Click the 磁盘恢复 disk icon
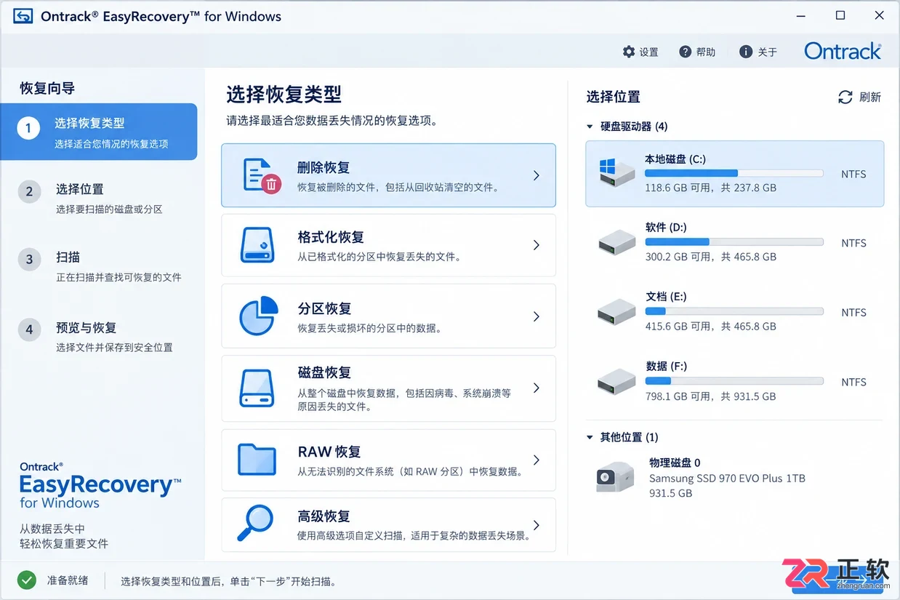The image size is (900, 600). tap(257, 388)
